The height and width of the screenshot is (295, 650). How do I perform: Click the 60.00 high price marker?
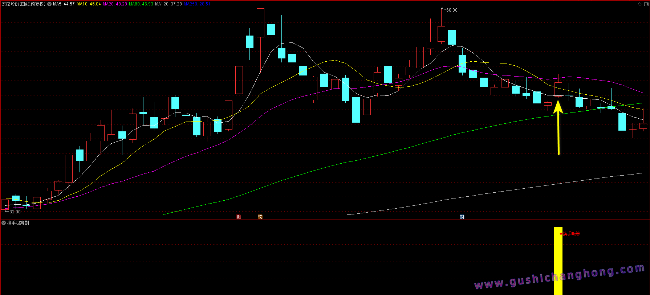tap(451, 10)
